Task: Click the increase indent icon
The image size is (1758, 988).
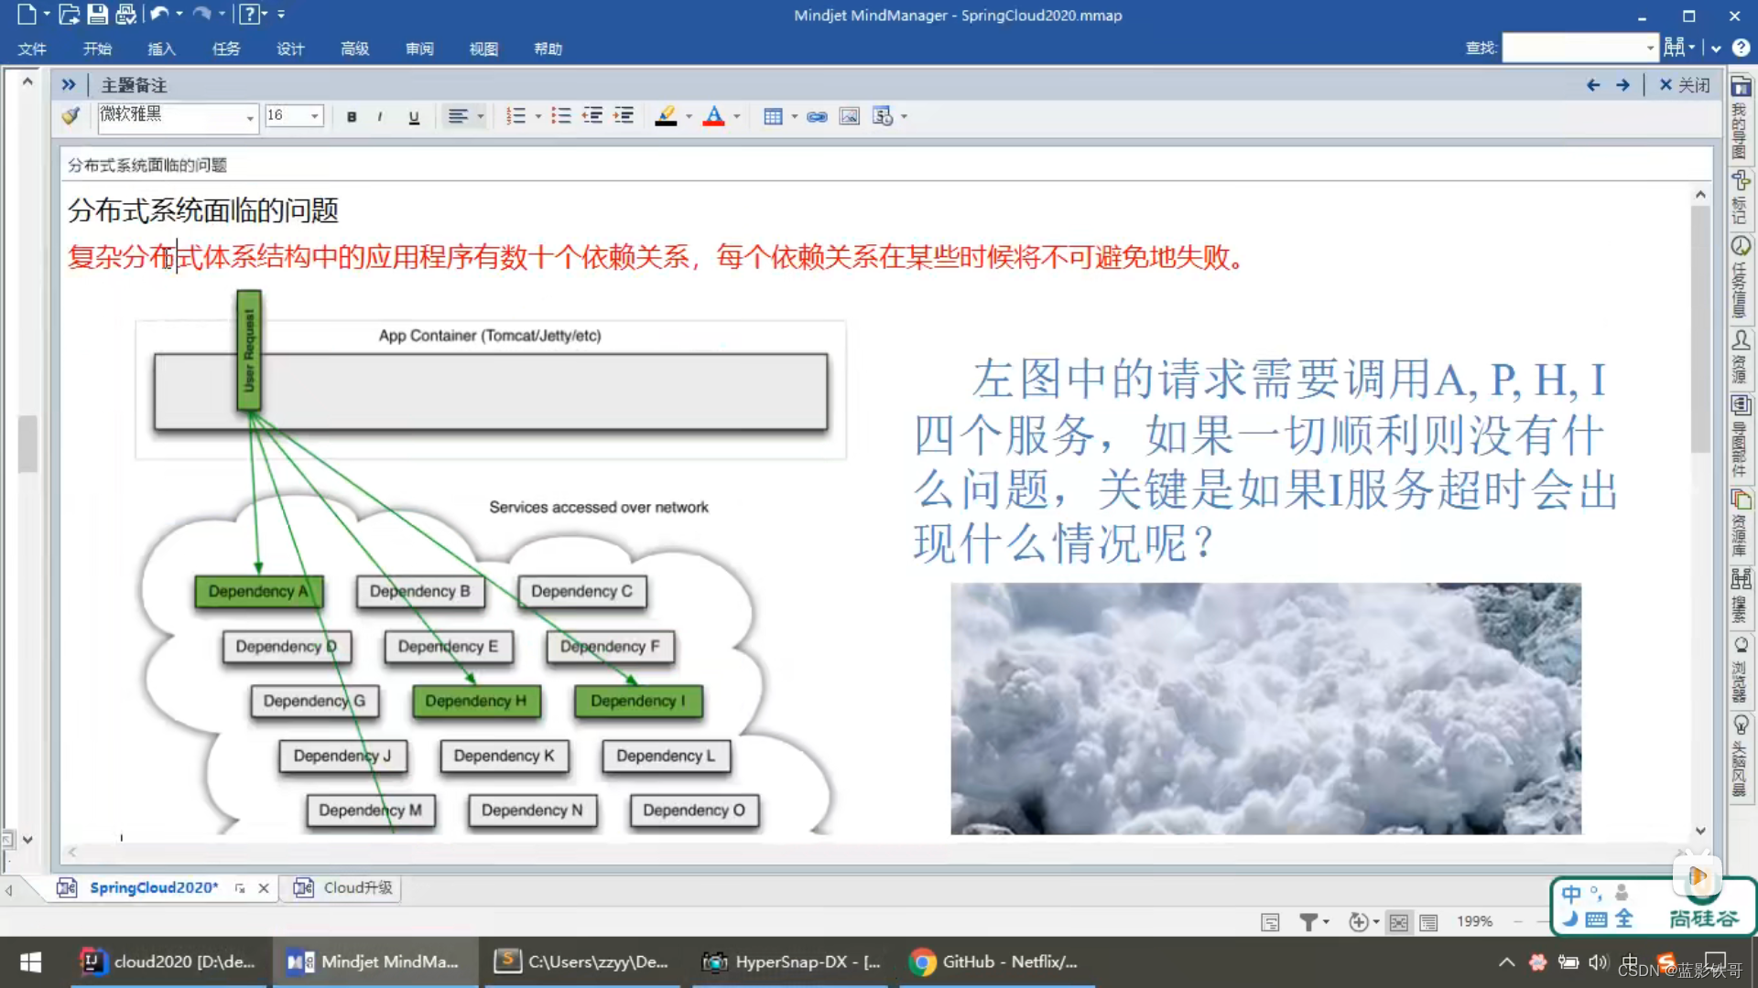Action: click(624, 116)
